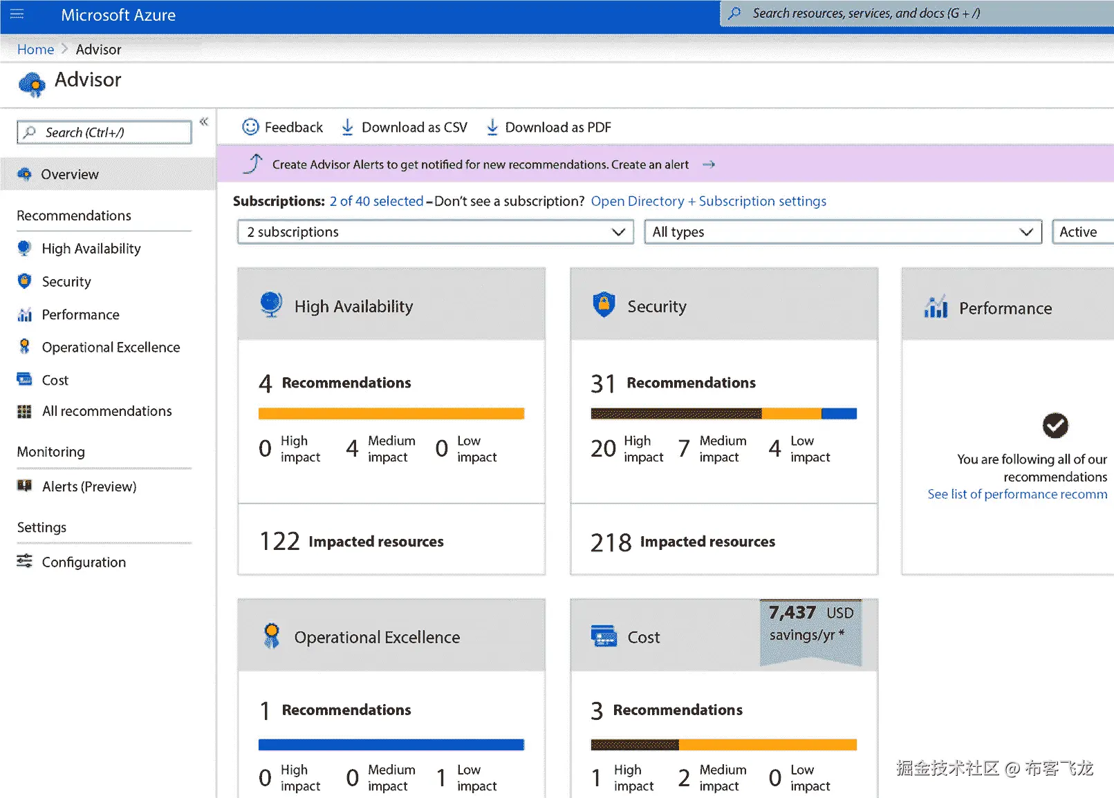This screenshot has width=1114, height=798.
Task: Select Overview in the left menu
Action: (70, 174)
